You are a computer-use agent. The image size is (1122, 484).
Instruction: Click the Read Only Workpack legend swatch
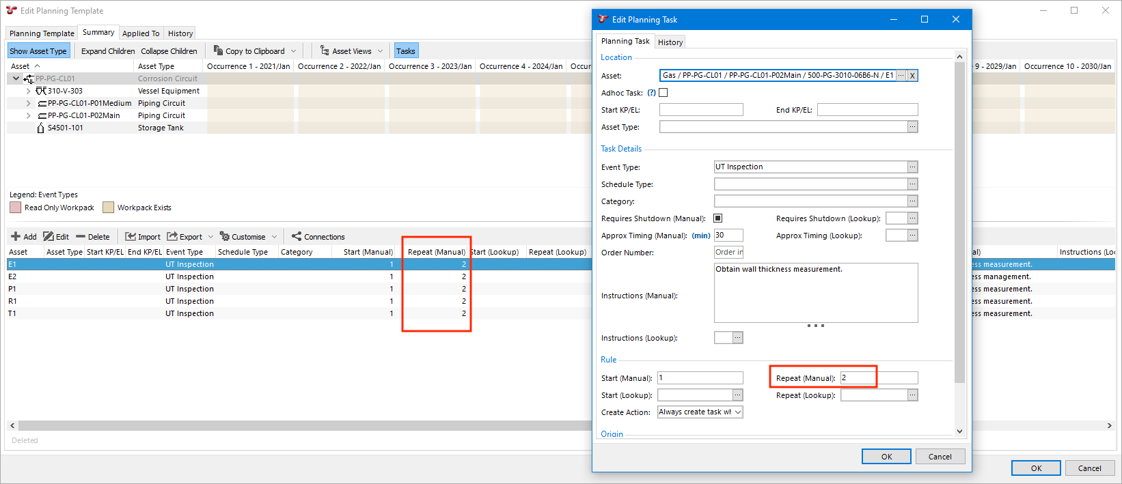pyautogui.click(x=16, y=208)
